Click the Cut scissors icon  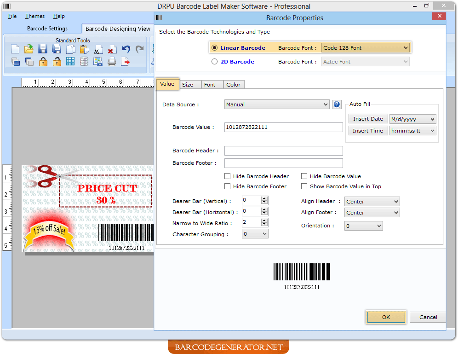tap(98, 50)
